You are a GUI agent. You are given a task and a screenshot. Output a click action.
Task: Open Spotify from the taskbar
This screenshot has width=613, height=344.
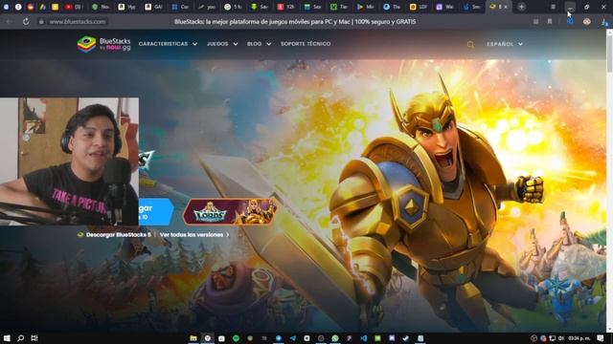pos(236,338)
